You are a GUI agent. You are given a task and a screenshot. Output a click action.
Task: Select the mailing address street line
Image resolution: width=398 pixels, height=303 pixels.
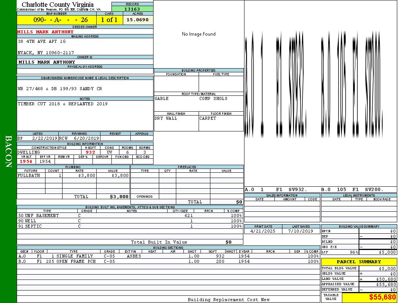point(42,41)
